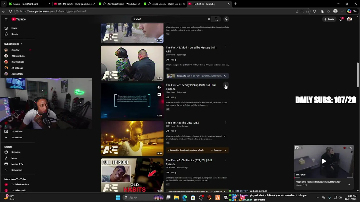Open browser extensions puzzle icon

pyautogui.click(x=314, y=11)
